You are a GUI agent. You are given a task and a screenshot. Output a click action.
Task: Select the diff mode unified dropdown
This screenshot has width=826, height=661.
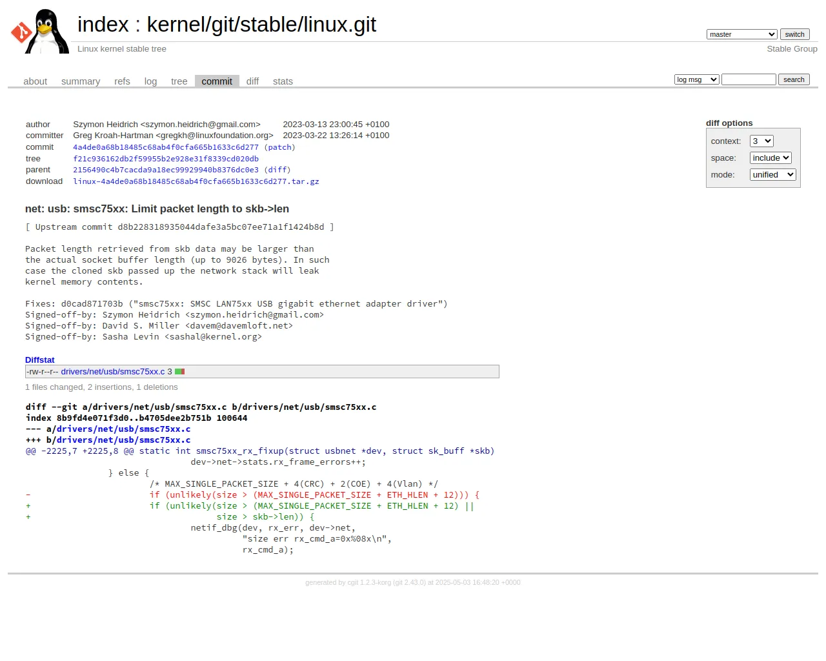coord(772,175)
